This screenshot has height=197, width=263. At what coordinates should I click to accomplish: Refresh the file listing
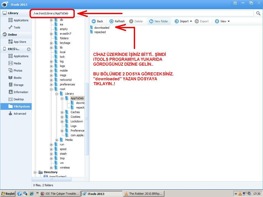point(117,21)
